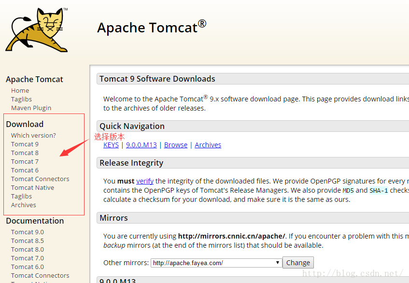Screen dimensions: 409x283
Task: Jump to 9.0.0.M13 quick navigation link
Action: (x=141, y=145)
